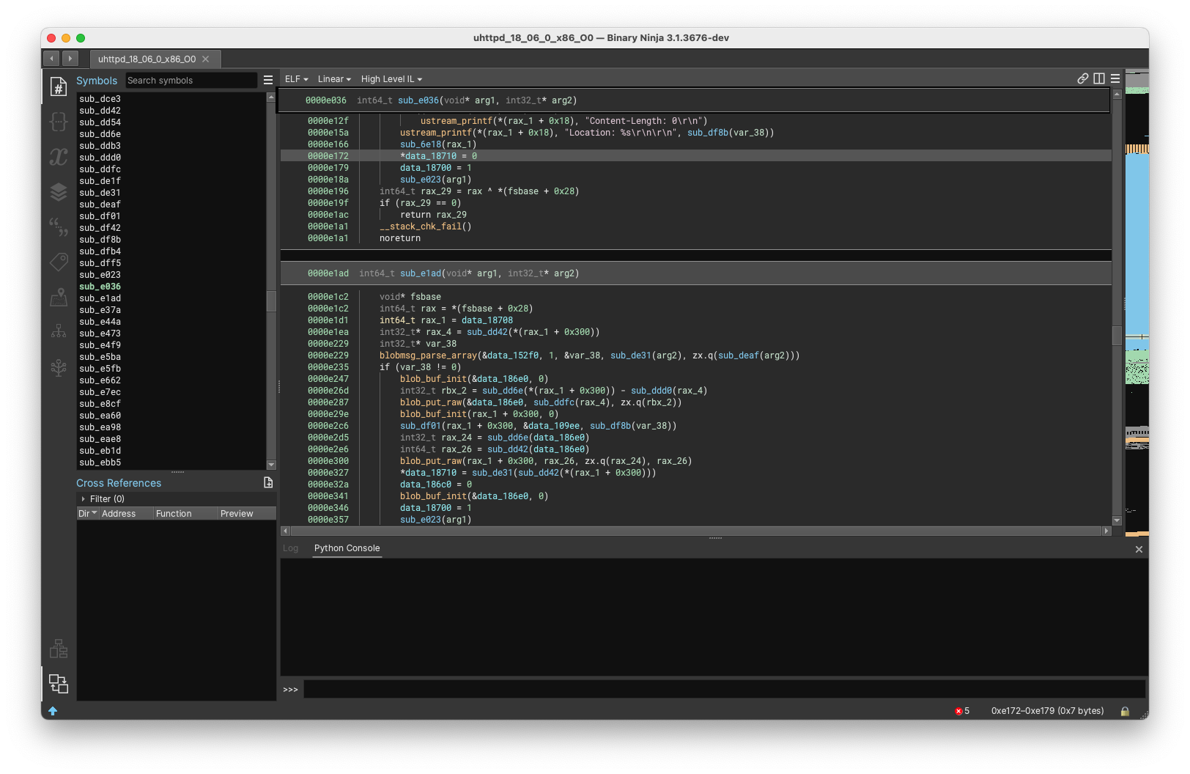Toggle the file write-lock icon in status bar
The image size is (1190, 774).
tap(1125, 710)
